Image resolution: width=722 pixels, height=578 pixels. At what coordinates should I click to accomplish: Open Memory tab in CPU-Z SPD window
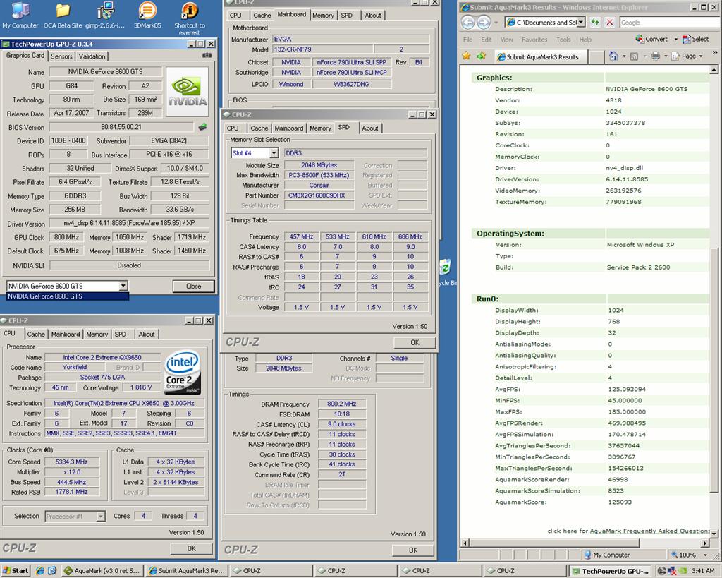coord(320,128)
